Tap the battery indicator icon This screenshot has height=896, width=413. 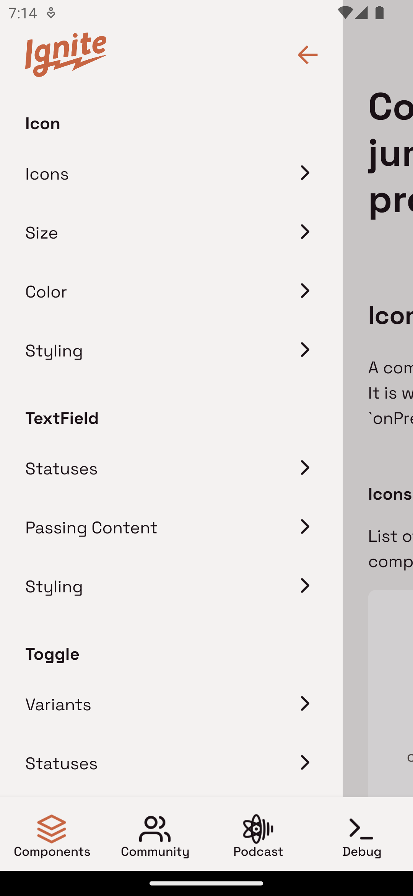coord(379,13)
